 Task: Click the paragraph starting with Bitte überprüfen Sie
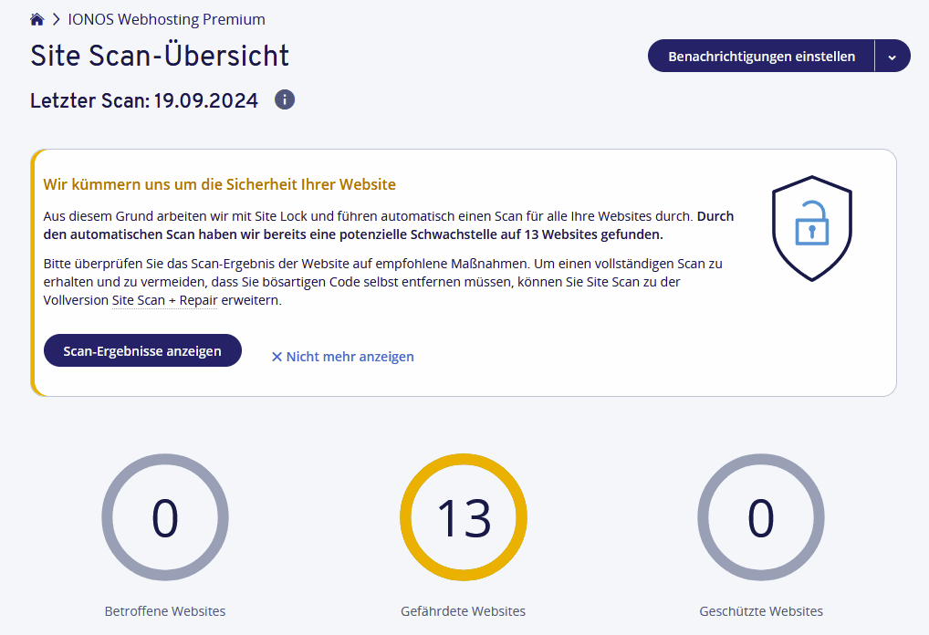[383, 282]
